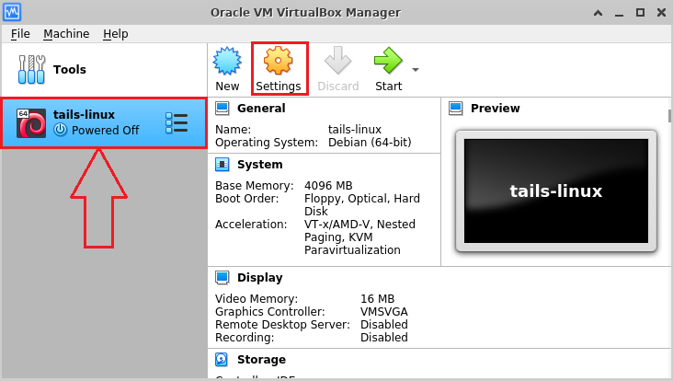Click the Video Memory value 16 MB
Screen dimensions: 673x381
[377, 298]
